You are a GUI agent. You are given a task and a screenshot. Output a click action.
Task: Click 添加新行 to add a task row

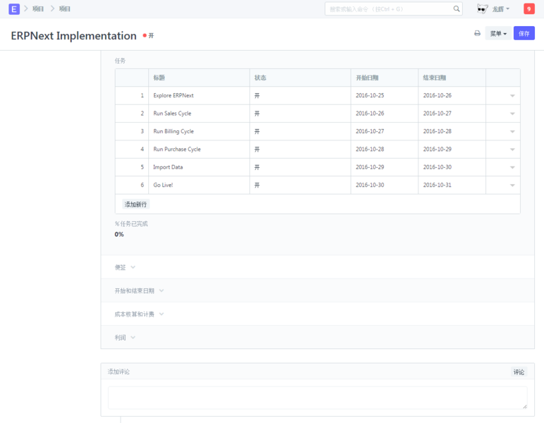135,204
